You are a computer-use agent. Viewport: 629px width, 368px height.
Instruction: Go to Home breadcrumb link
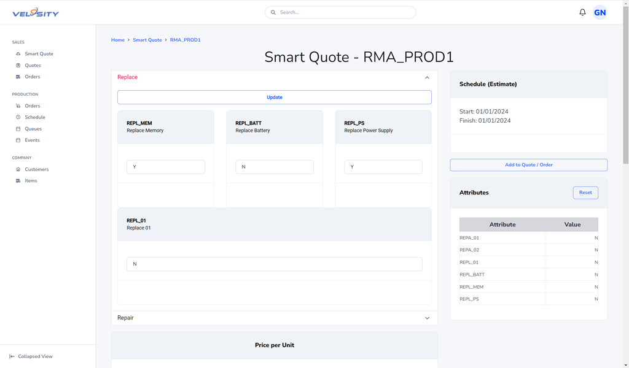click(x=117, y=40)
